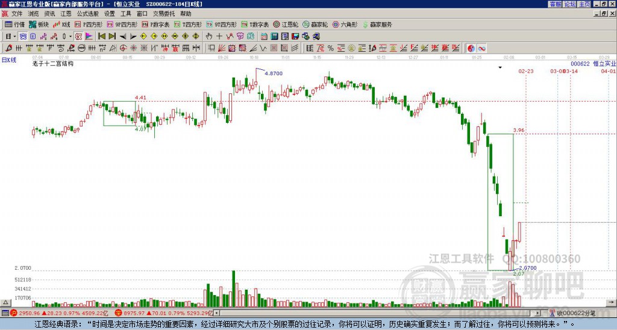
Task: Click the black right arrow icon
Action: coord(133,36)
